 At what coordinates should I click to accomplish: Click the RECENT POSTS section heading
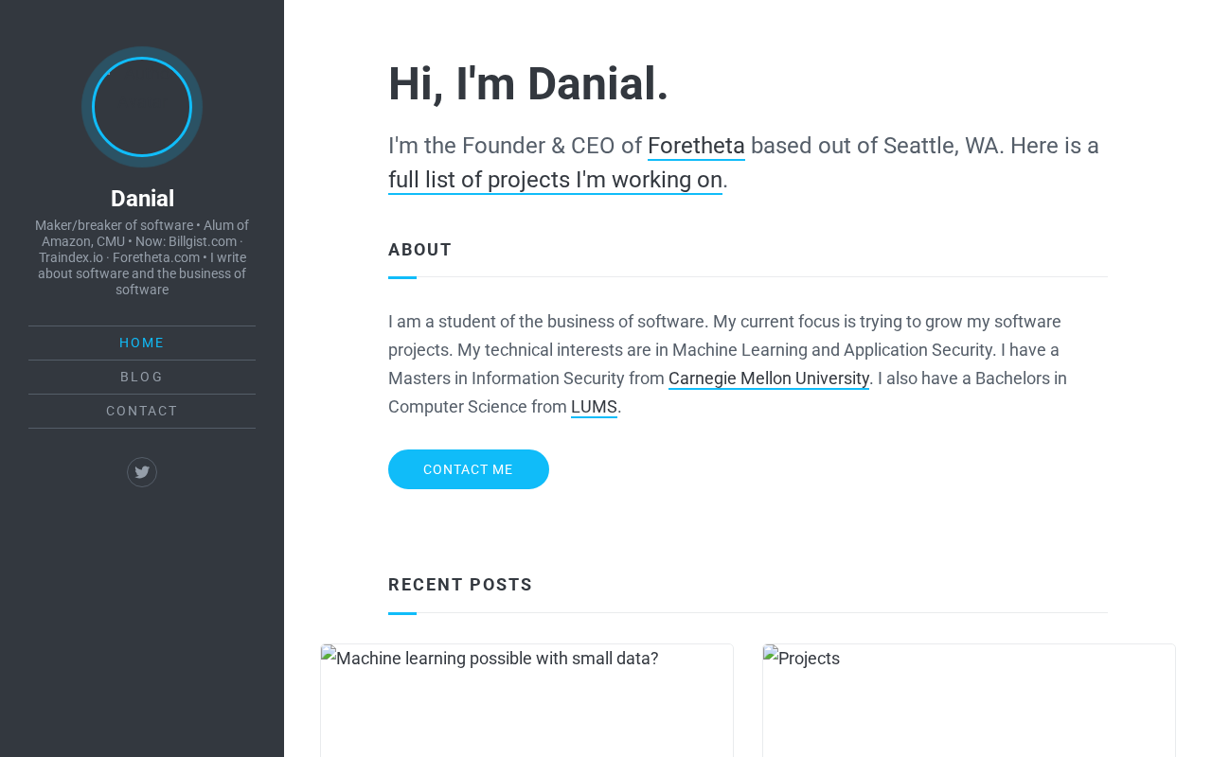coord(460,585)
